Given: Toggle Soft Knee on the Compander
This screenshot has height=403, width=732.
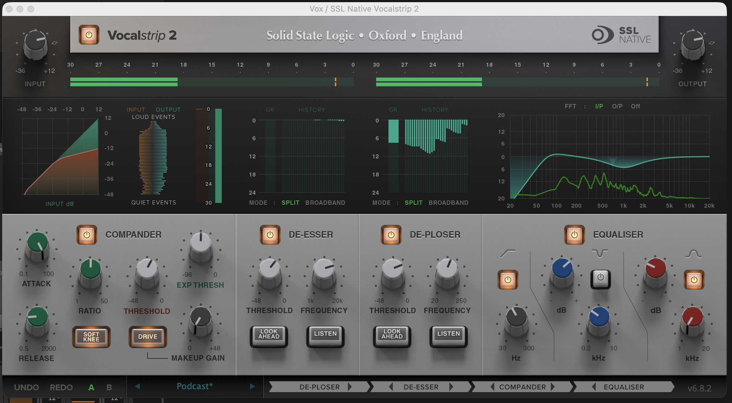Looking at the screenshot, I should pos(91,337).
